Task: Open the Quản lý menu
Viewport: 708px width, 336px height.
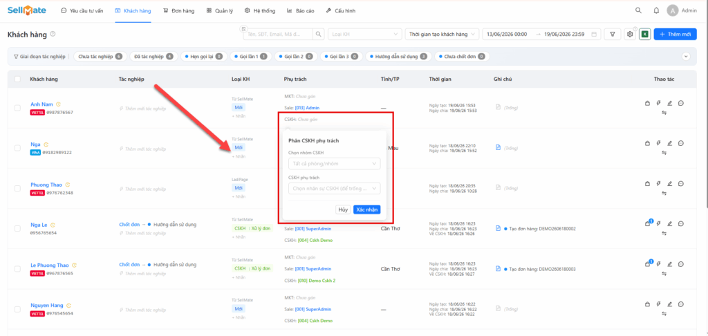Action: click(x=219, y=11)
